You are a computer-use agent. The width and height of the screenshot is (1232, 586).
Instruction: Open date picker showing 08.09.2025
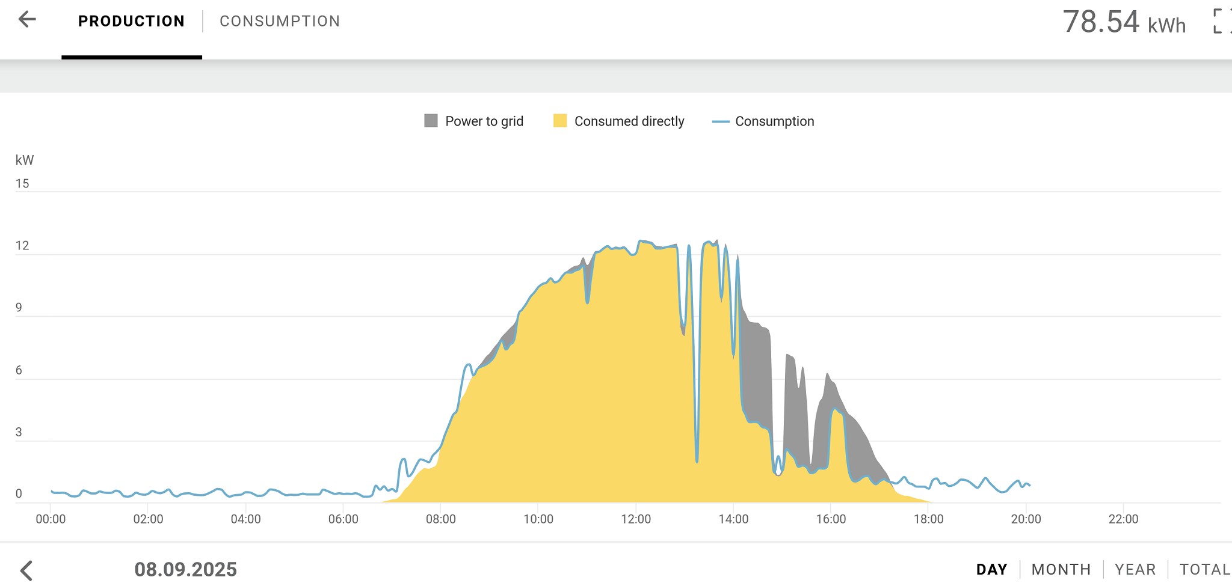[x=185, y=569]
